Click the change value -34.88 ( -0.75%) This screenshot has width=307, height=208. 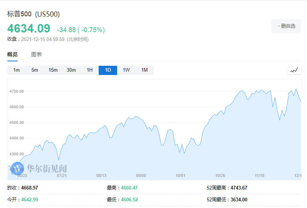pos(81,30)
